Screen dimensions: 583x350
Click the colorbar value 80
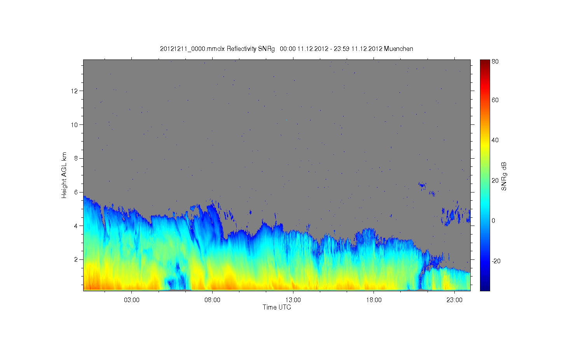495,62
